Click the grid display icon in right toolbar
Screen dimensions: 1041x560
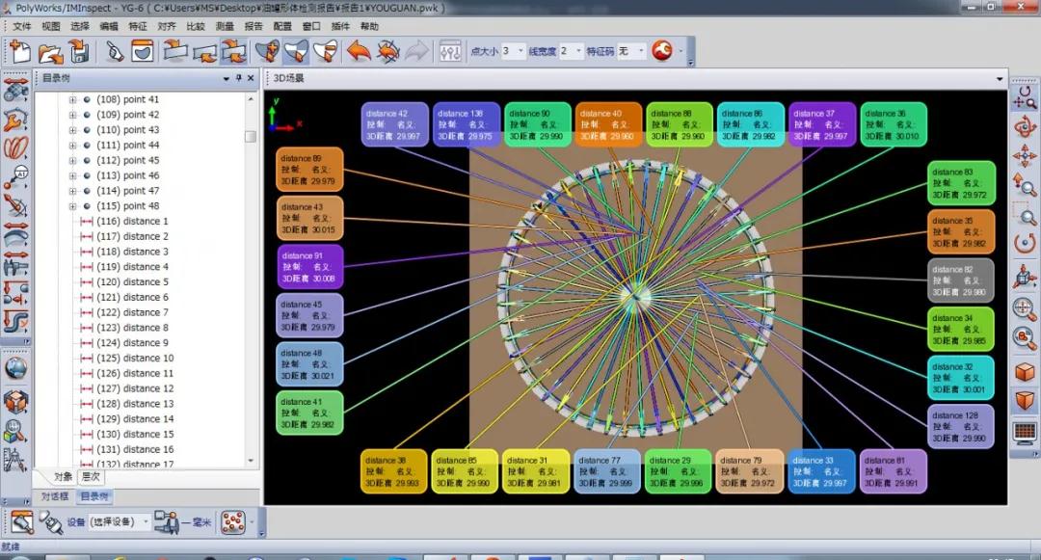1025,432
